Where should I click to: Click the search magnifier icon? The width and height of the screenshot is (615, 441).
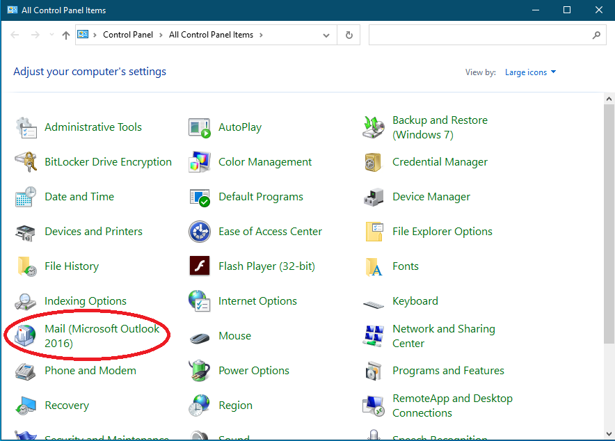coord(596,35)
